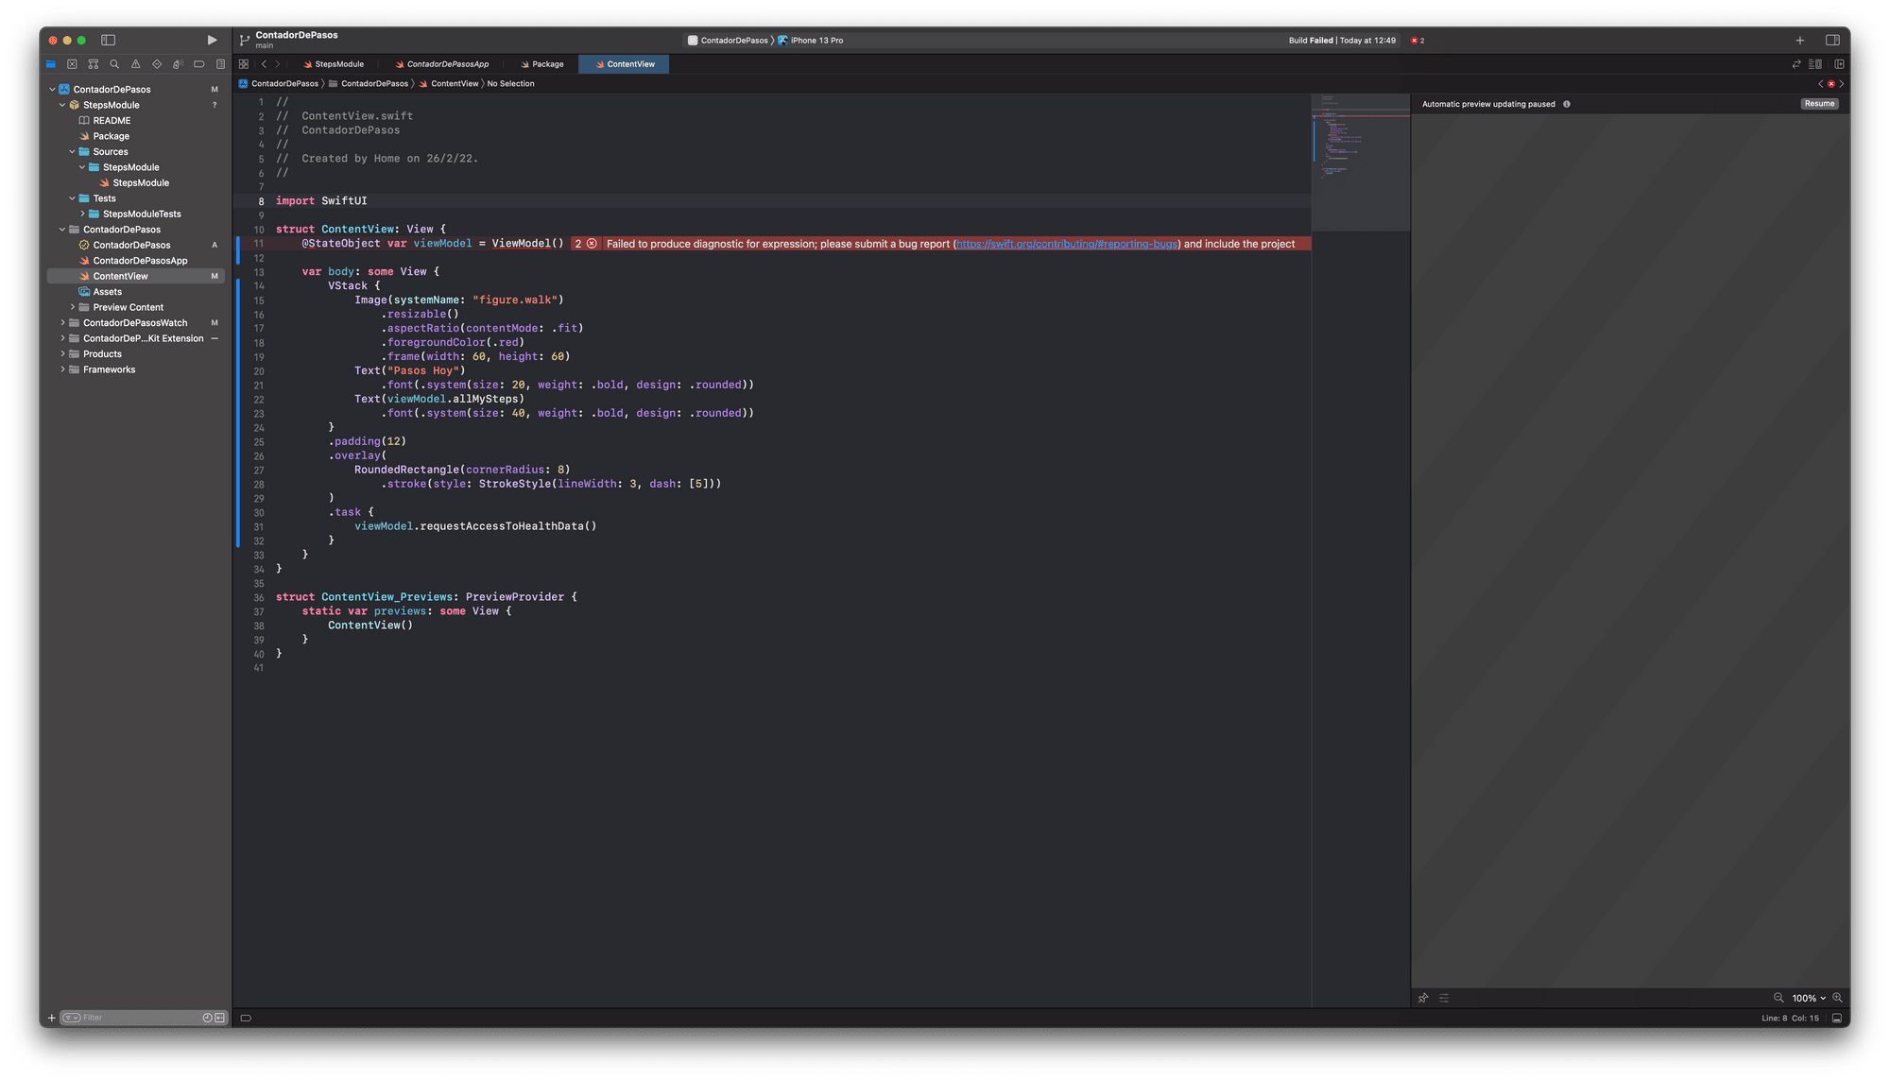Open the Issue navigator warning icon
The height and width of the screenshot is (1080, 1890).
tap(135, 64)
